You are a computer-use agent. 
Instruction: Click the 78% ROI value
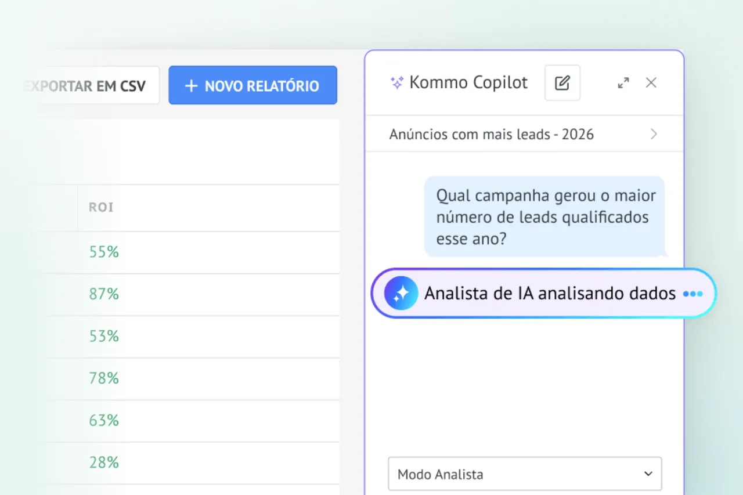(104, 378)
